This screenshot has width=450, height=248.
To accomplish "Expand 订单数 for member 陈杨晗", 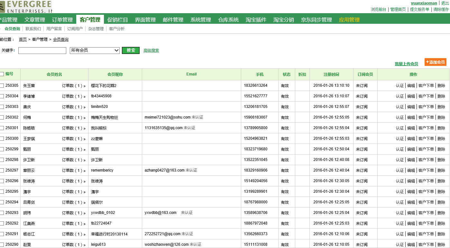I will point(74,128).
